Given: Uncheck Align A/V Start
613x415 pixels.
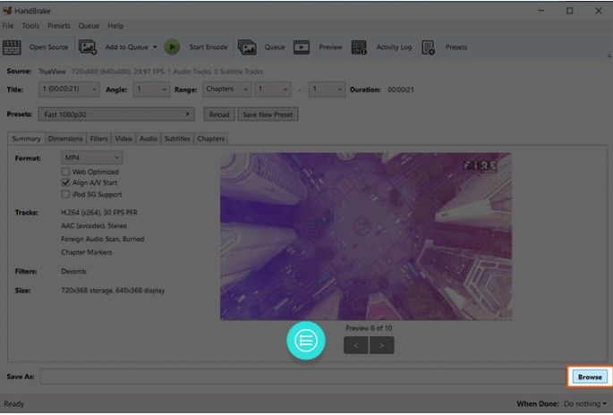Looking at the screenshot, I should click(65, 182).
